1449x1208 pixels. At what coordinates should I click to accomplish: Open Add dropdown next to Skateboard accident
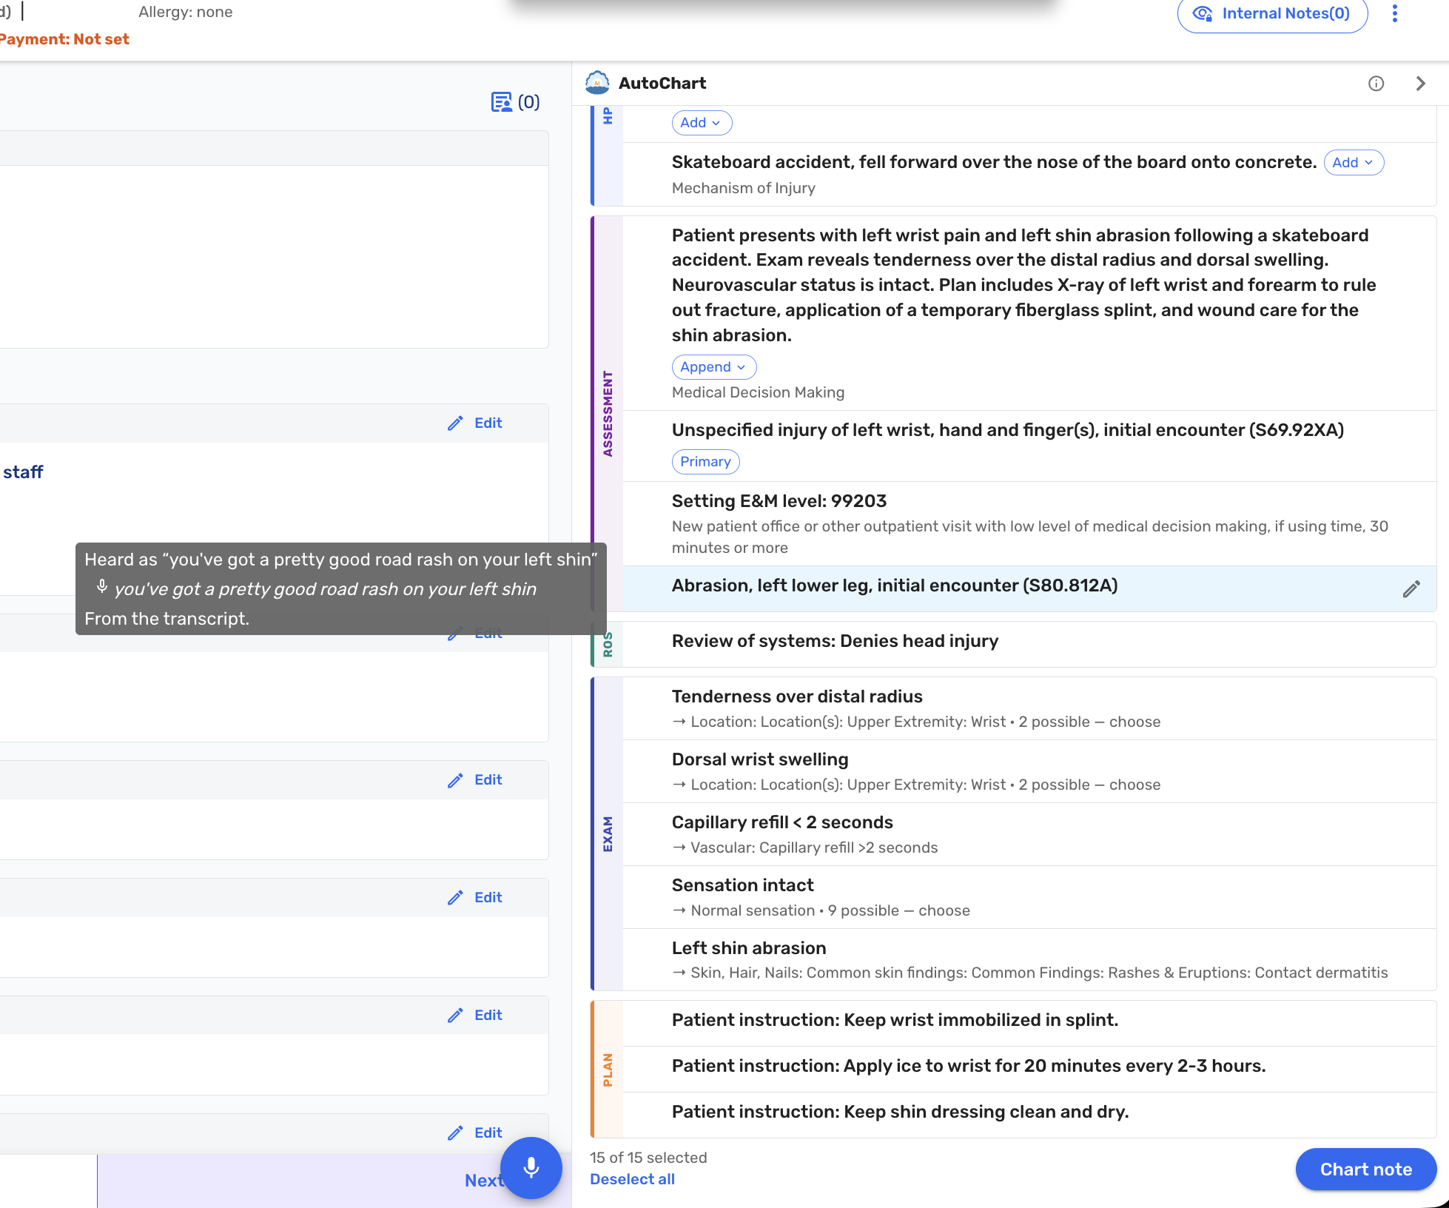(x=1354, y=163)
